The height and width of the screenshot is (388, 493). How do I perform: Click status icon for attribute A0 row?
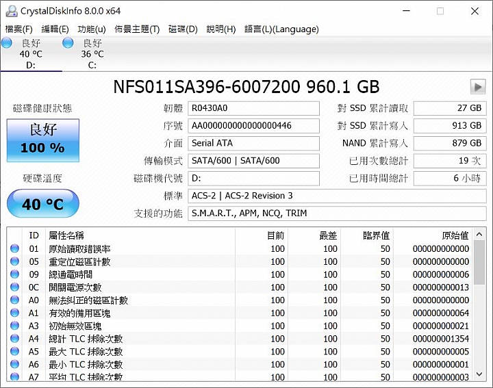click(14, 300)
